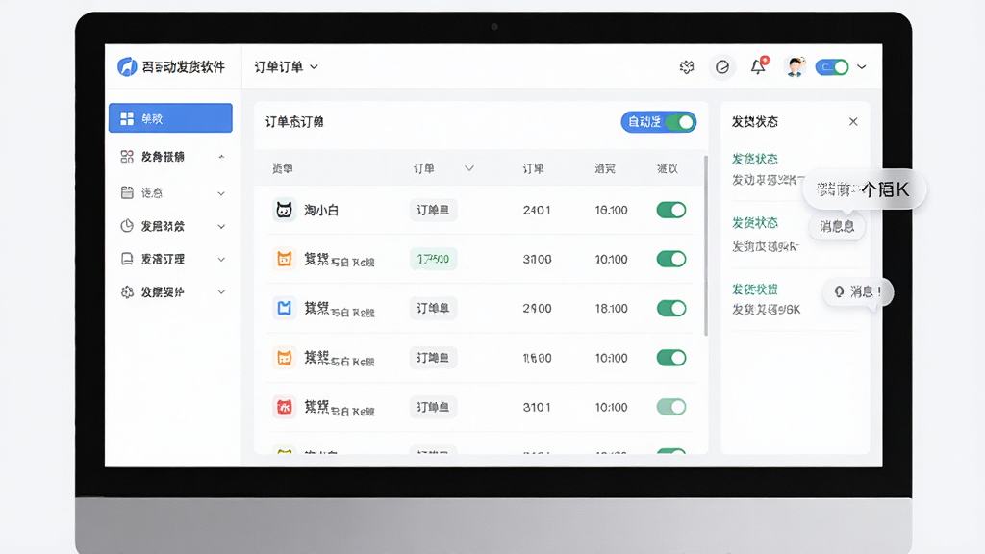This screenshot has width=985, height=554.
Task: Toggle the switch next to the user avatar
Action: [x=832, y=66]
